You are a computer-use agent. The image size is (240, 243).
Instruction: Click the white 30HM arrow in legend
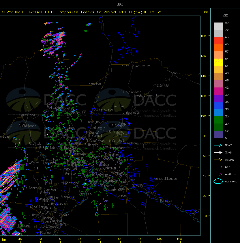(x=218, y=152)
